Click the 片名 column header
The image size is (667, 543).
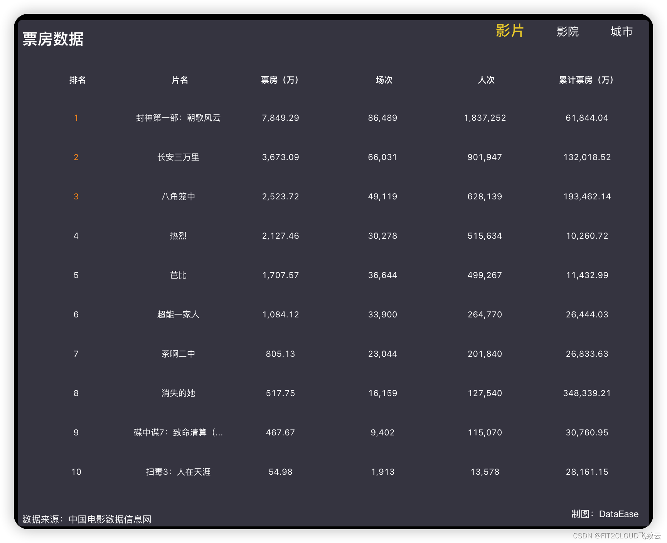point(180,80)
